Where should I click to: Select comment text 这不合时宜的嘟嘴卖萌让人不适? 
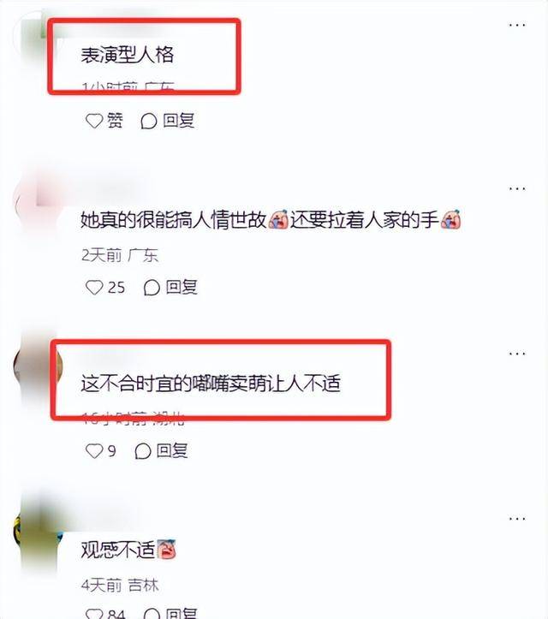(211, 384)
